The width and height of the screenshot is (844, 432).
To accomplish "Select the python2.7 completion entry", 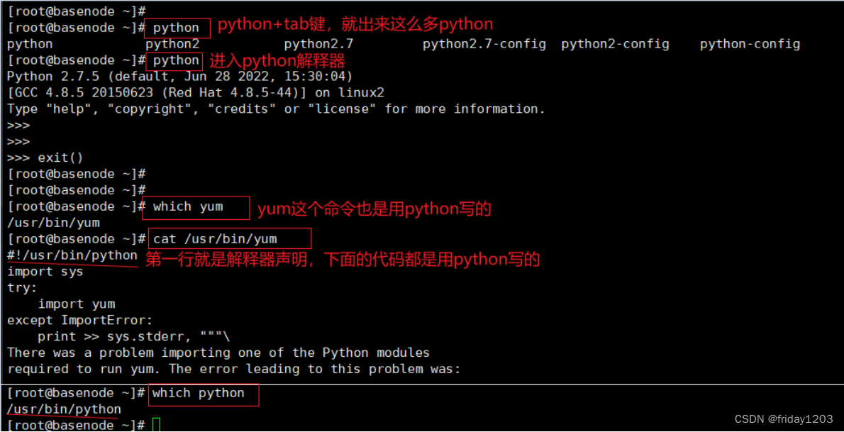I will (318, 43).
